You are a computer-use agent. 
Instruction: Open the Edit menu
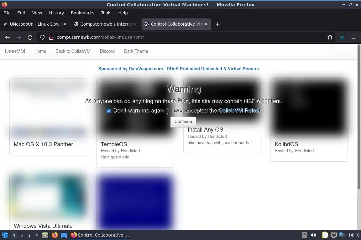tap(21, 13)
